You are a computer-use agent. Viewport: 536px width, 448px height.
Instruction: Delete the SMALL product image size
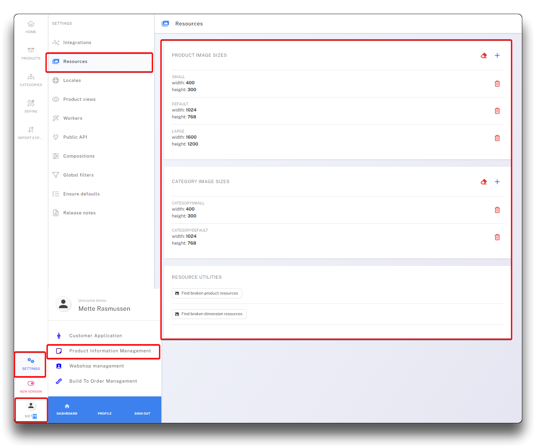click(497, 84)
